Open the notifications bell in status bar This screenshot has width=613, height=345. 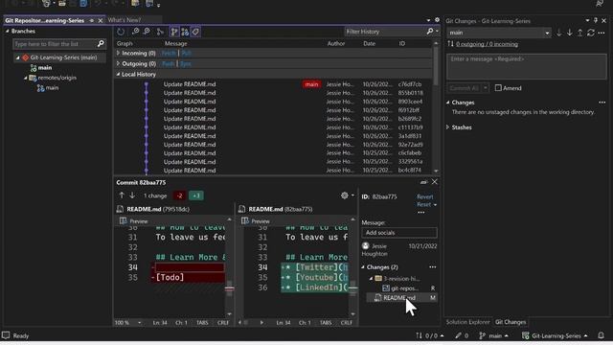[x=601, y=335]
